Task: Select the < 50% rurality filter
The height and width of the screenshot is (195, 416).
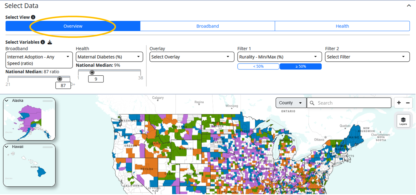Action: 258,66
